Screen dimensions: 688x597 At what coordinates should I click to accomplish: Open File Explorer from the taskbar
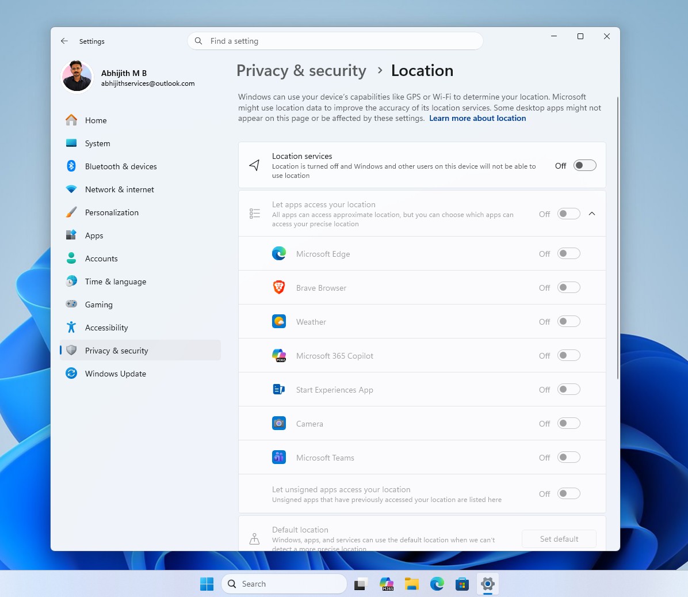coord(411,584)
